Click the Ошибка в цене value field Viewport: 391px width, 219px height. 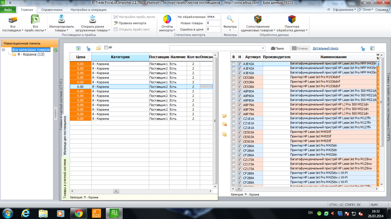(213, 29)
